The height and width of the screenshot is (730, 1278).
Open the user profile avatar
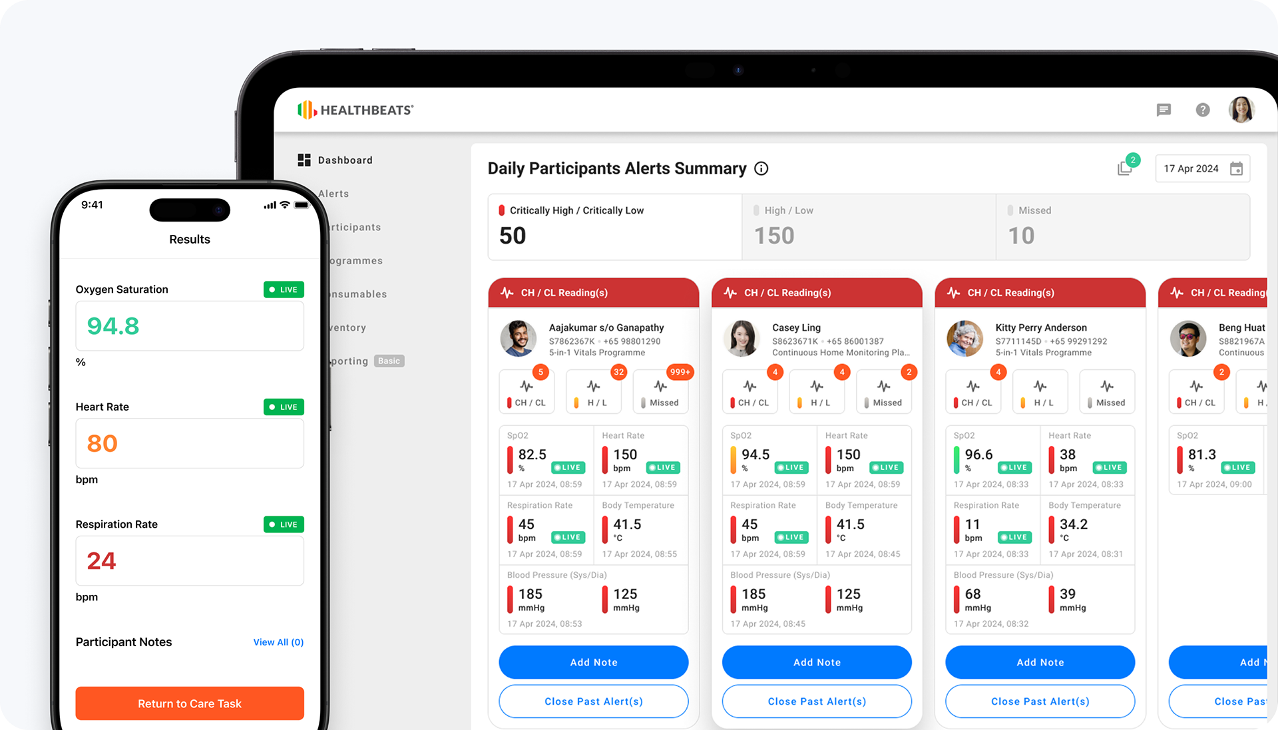click(1241, 110)
